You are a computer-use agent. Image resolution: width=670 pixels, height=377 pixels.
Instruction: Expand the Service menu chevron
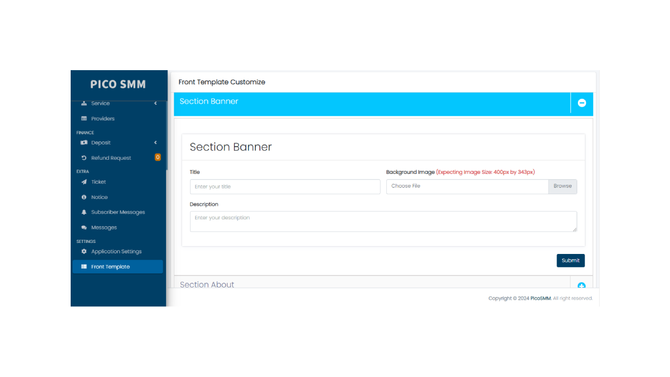click(155, 103)
